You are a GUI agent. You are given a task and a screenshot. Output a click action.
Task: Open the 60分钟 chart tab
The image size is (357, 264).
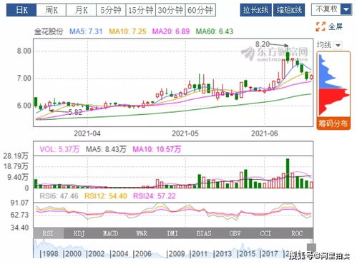click(x=200, y=10)
